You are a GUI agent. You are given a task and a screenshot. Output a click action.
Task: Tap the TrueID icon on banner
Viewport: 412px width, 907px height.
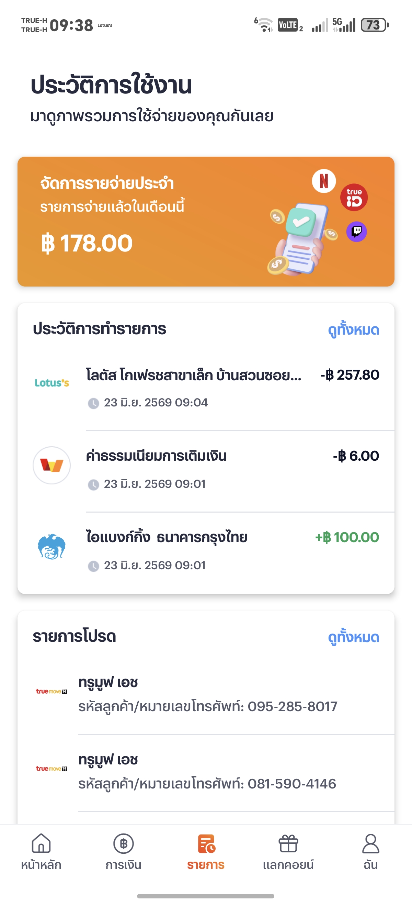354,197
